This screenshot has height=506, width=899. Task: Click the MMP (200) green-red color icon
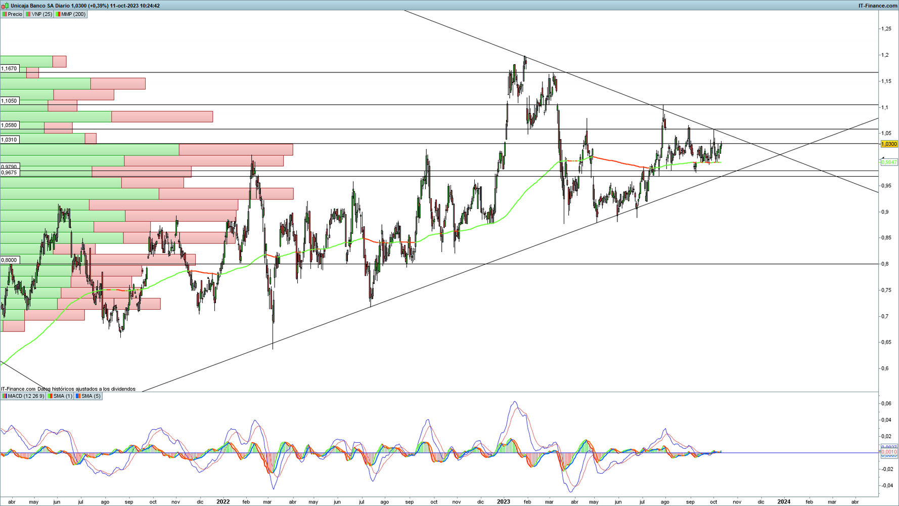pyautogui.click(x=58, y=14)
